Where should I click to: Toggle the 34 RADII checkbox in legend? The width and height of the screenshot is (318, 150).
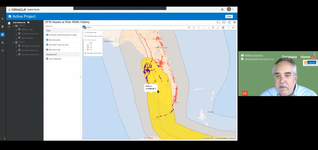click(88, 45)
